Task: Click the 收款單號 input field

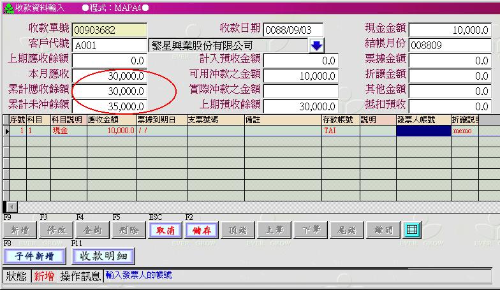Action: [109, 30]
